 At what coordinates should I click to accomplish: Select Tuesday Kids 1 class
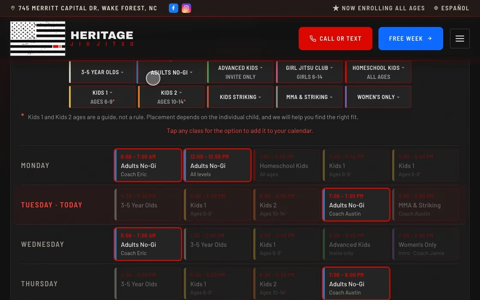click(x=217, y=204)
